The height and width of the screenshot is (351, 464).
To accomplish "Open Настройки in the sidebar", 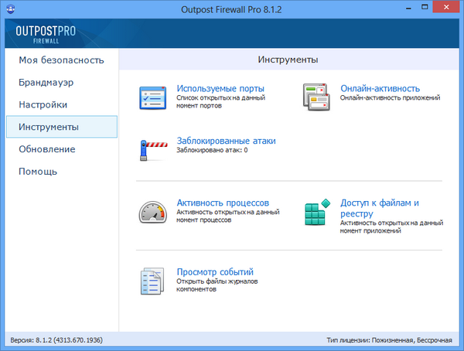I will pos(43,104).
